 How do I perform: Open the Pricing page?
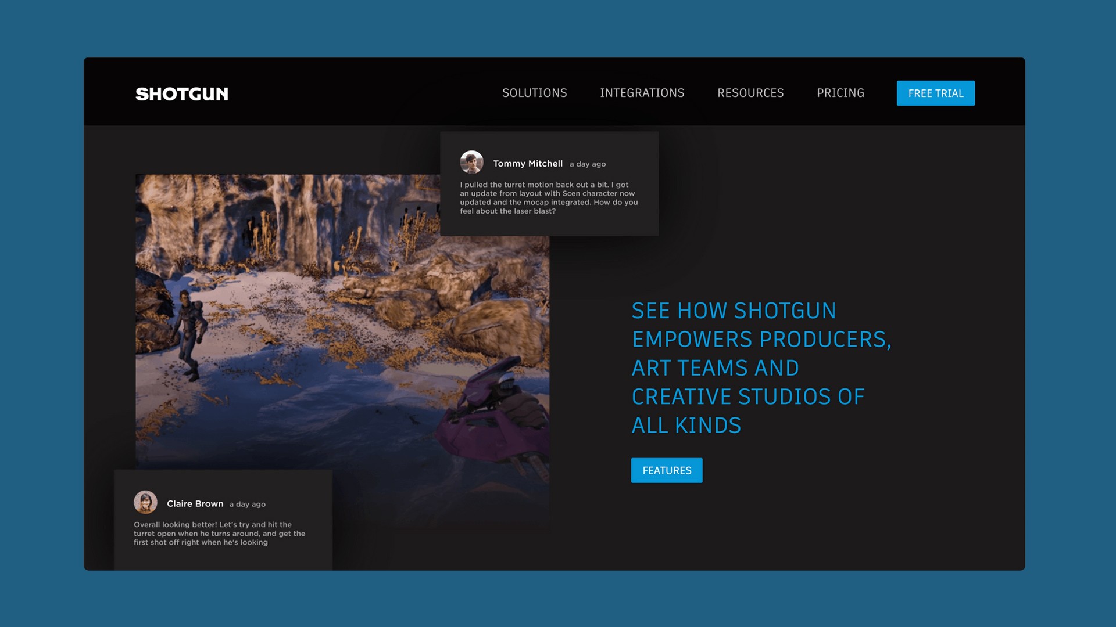tap(840, 93)
